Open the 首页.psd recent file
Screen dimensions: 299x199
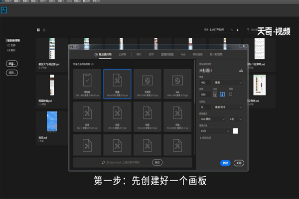[52, 128]
